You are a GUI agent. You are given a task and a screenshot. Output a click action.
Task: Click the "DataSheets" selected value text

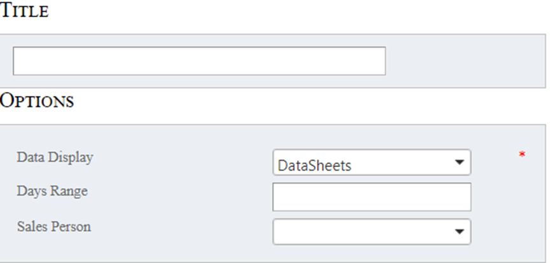click(x=314, y=166)
